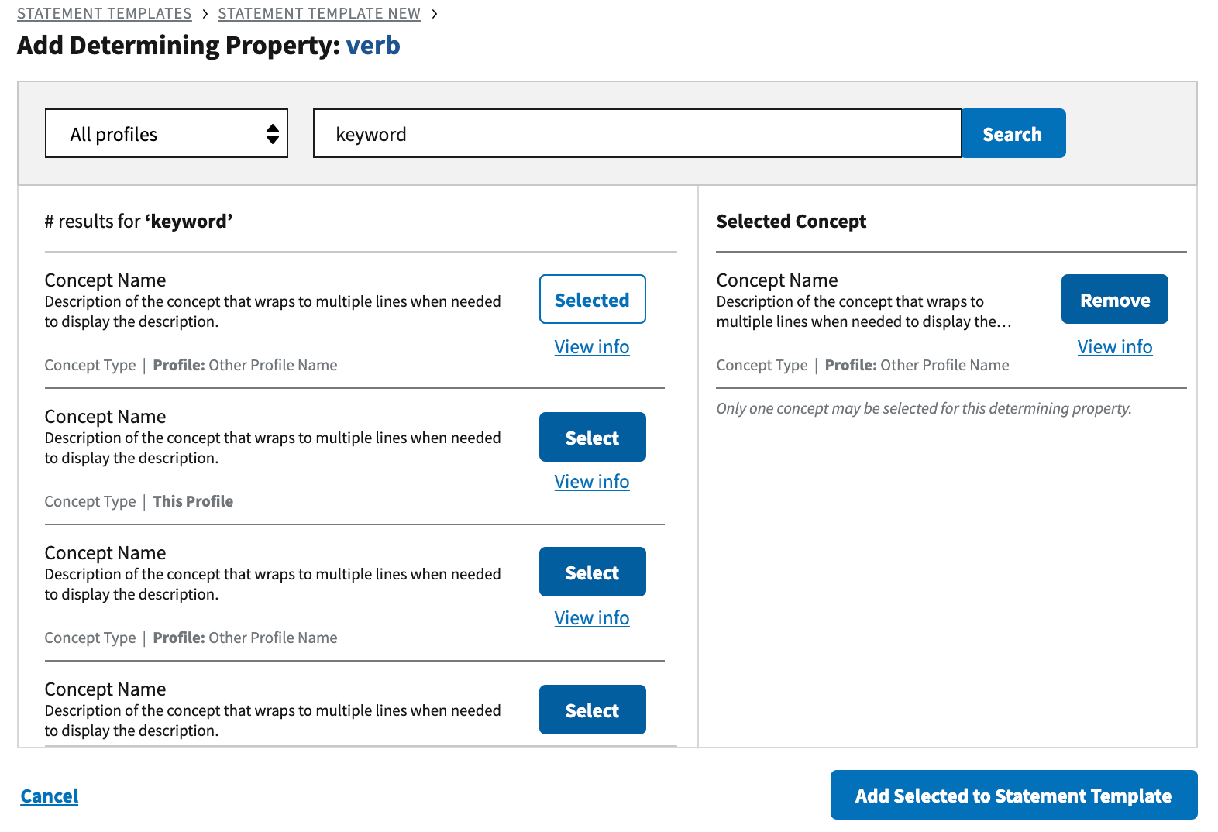The width and height of the screenshot is (1218, 832).
Task: Select the fourth concept in results
Action: 592,710
